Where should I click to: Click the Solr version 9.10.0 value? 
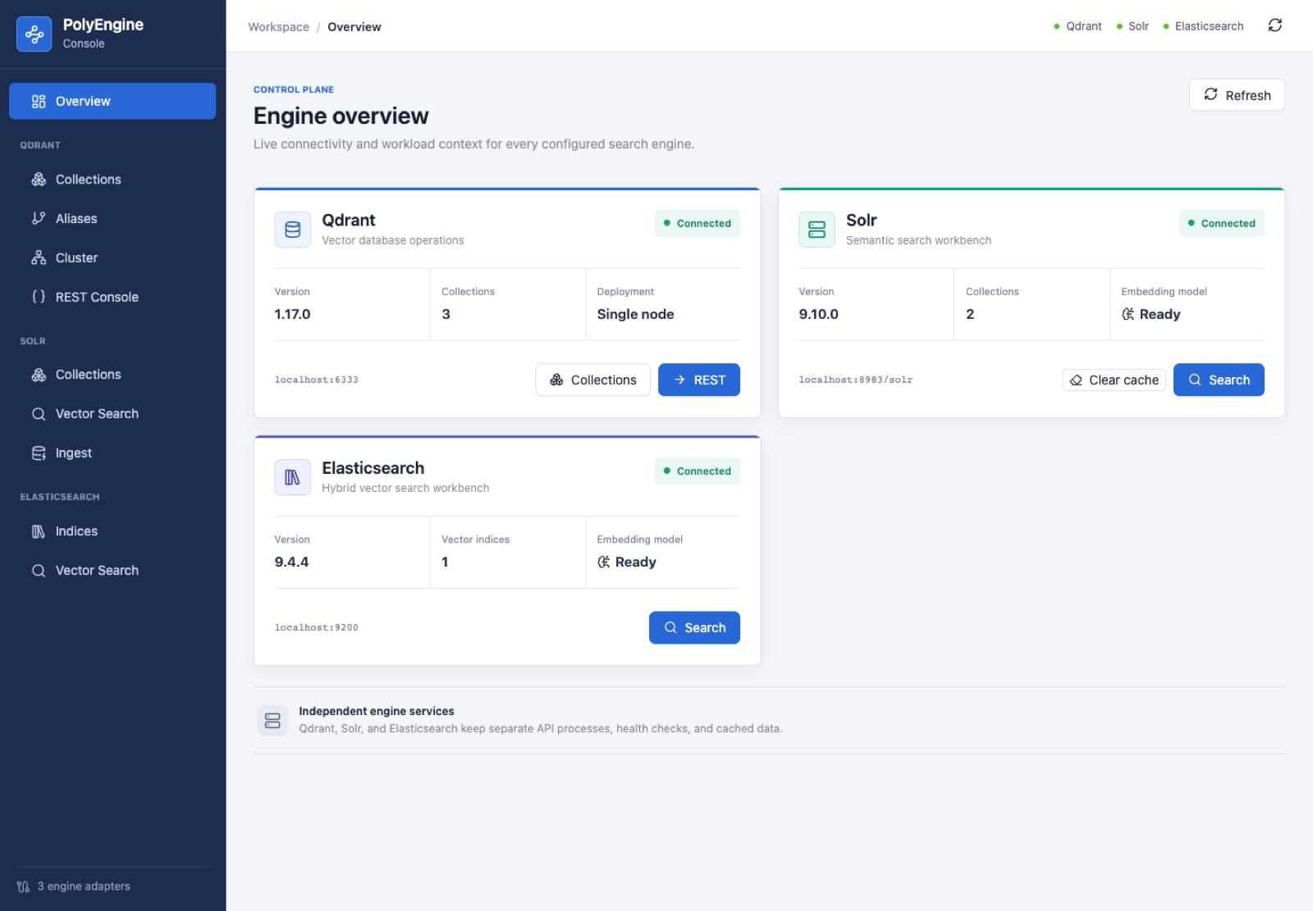tap(818, 314)
